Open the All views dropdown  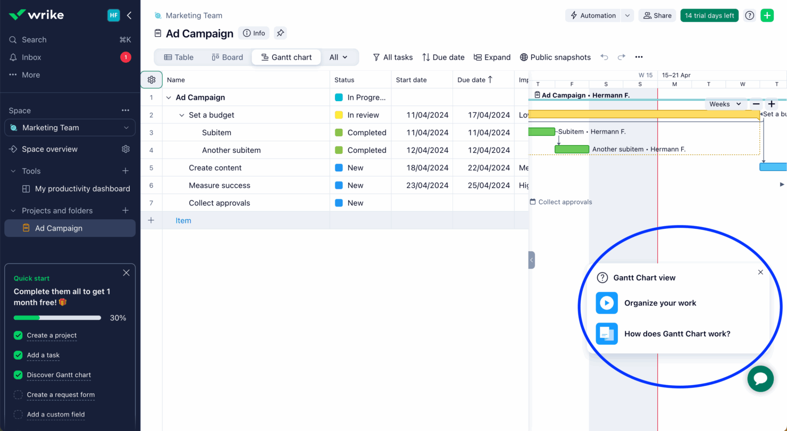click(x=338, y=57)
